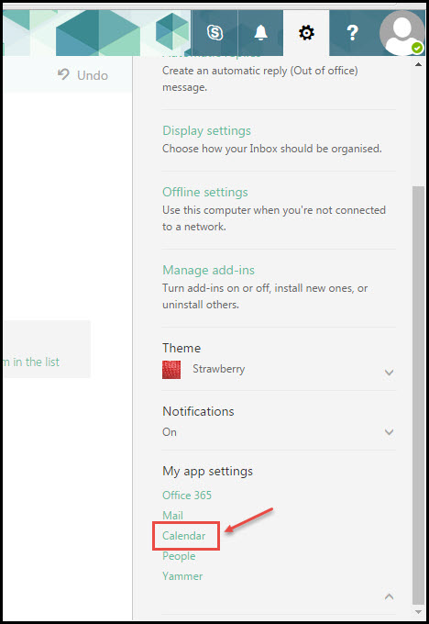The width and height of the screenshot is (429, 624).
Task: Open the help question mark
Action: click(352, 33)
